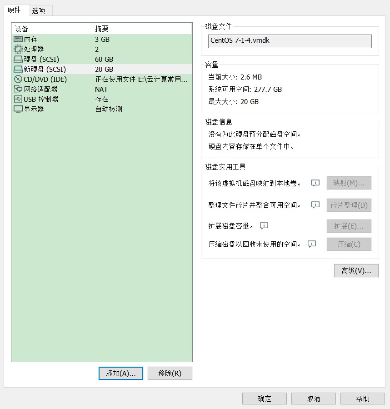Viewport: 390px width, 409px height.
Task: Click the USB controller (USB 控制器) icon
Action: tap(18, 99)
